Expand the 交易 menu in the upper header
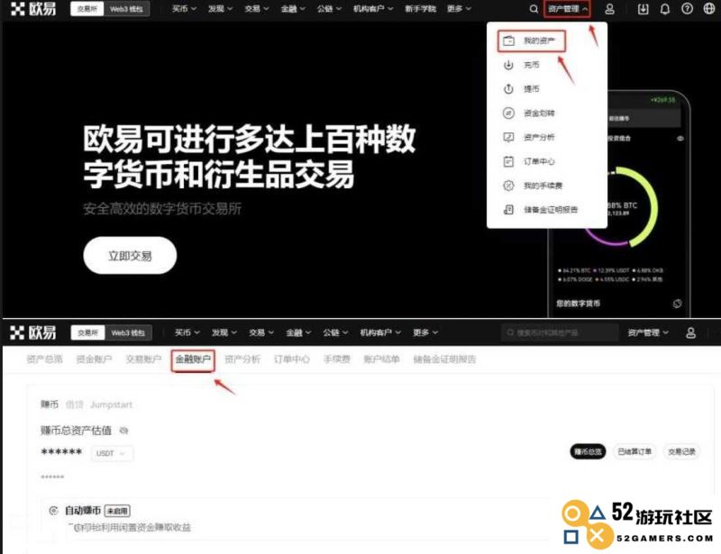The width and height of the screenshot is (721, 554). click(x=257, y=9)
